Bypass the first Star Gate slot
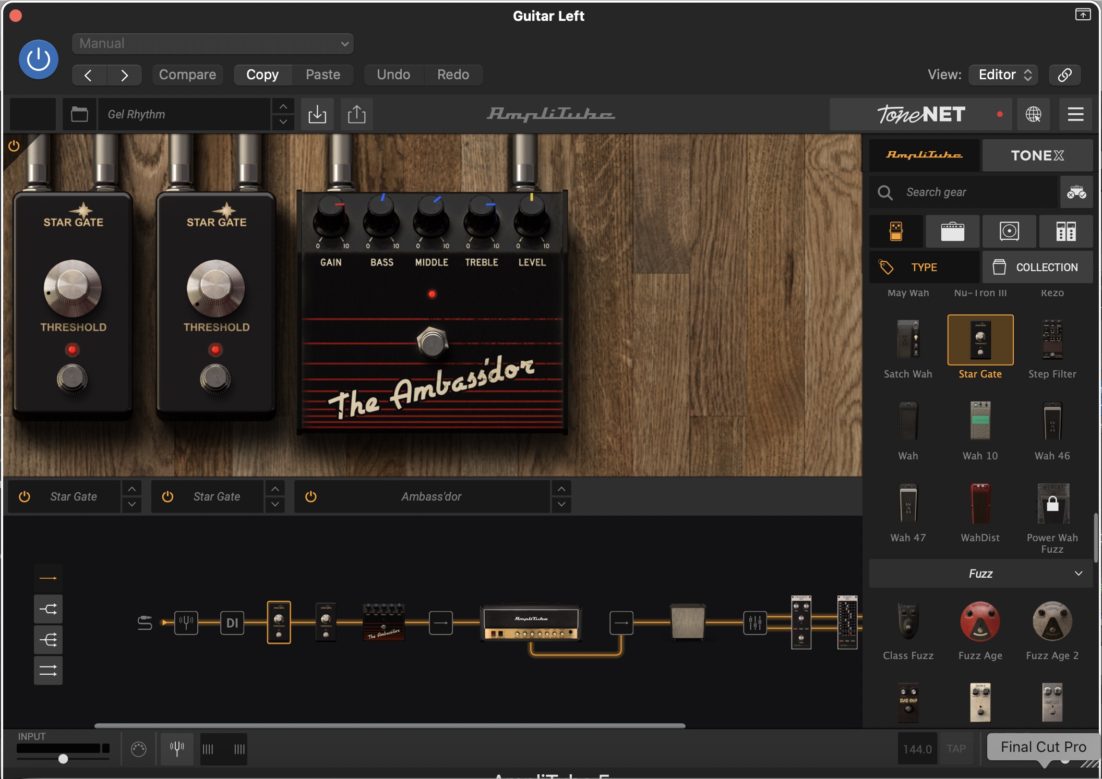Screen dimensions: 1102x779 click(25, 496)
